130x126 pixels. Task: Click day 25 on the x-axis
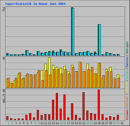point(99,123)
